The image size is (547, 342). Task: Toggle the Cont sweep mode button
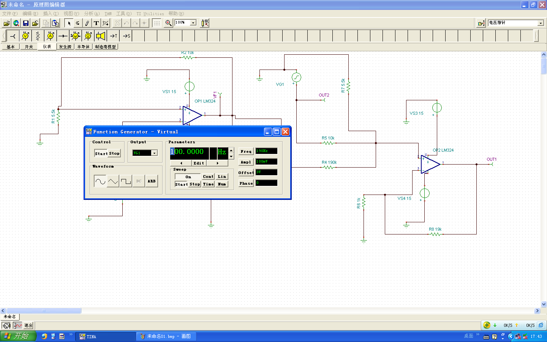click(208, 177)
